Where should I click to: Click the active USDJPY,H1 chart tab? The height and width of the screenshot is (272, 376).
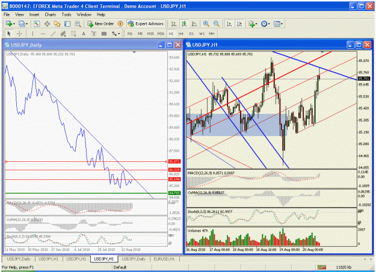104,259
